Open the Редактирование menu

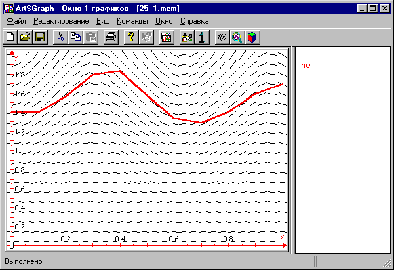pos(61,21)
